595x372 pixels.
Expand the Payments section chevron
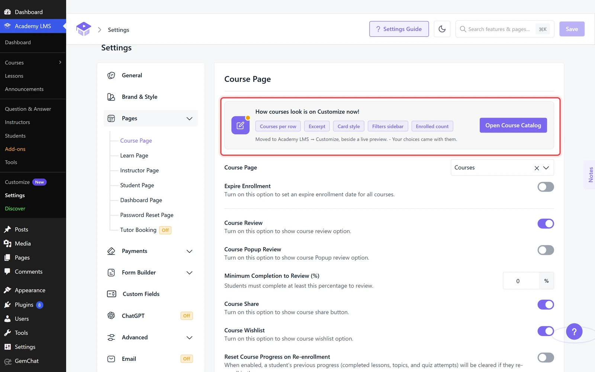(x=189, y=251)
